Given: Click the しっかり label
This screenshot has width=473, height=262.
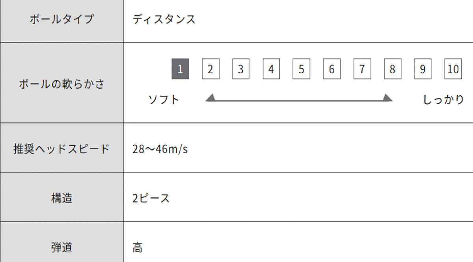Looking at the screenshot, I should tap(443, 99).
